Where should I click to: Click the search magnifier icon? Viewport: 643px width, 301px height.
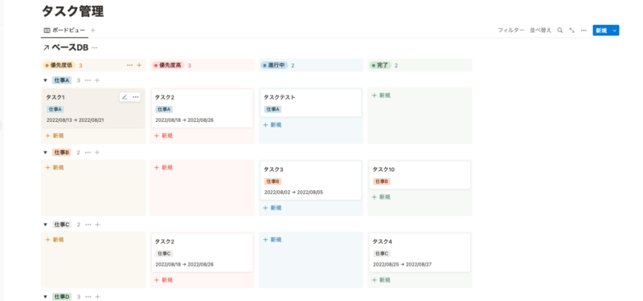pos(559,31)
